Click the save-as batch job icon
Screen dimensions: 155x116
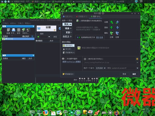coord(28,30)
